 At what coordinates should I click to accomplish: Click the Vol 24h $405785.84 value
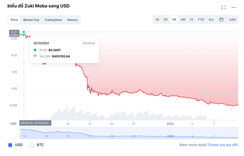coord(61,56)
